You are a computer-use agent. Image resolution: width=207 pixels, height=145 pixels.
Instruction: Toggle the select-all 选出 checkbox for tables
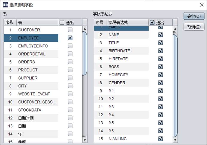62,22
